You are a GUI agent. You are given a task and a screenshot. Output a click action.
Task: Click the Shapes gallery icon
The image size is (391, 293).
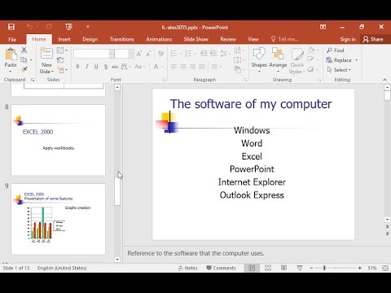259,54
